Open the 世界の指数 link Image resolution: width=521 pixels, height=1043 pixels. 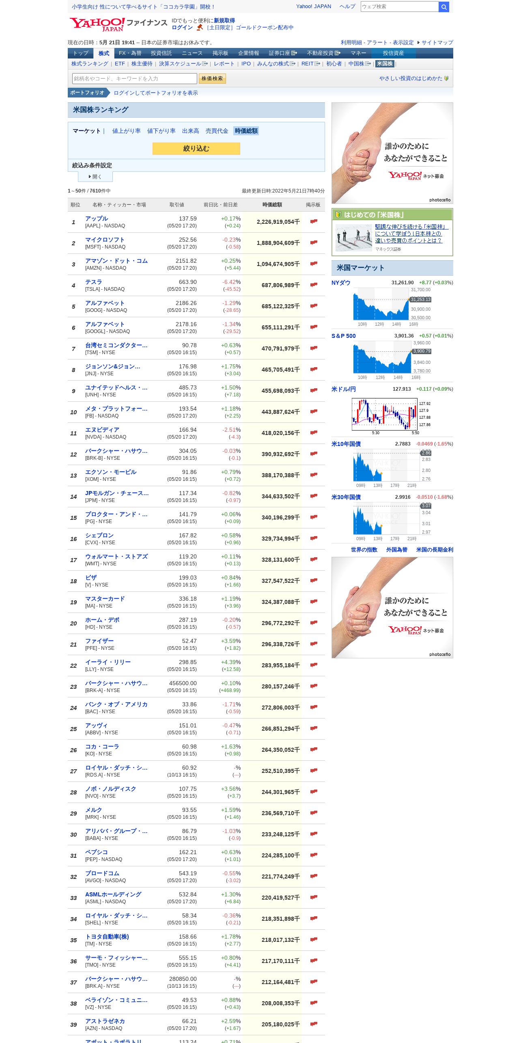click(364, 550)
